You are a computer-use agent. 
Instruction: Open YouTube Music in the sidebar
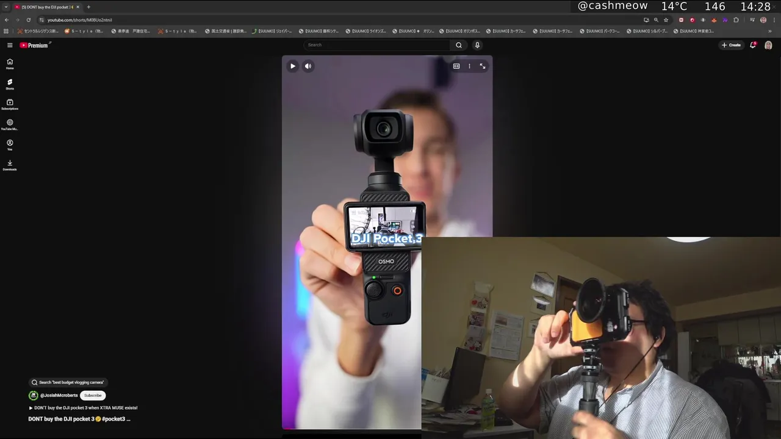(x=10, y=124)
